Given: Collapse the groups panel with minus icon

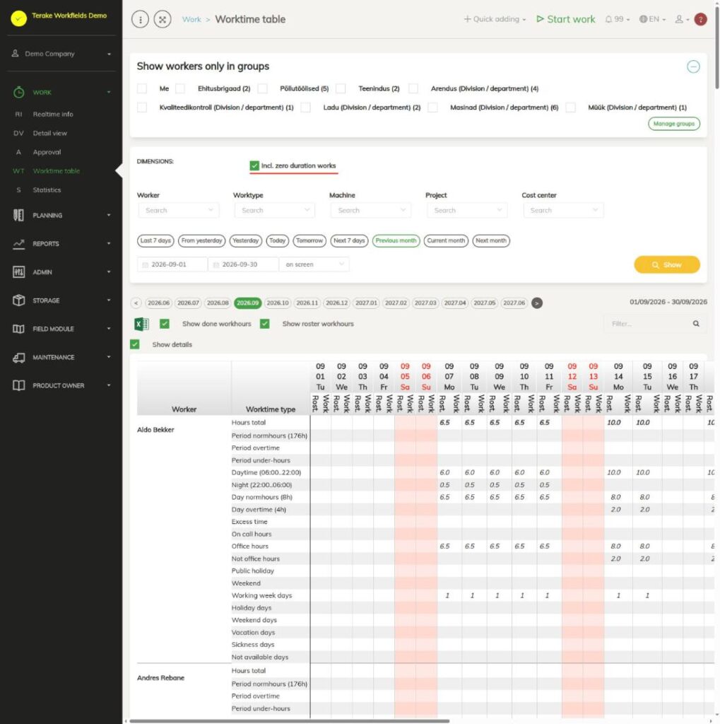Looking at the screenshot, I should 693,66.
